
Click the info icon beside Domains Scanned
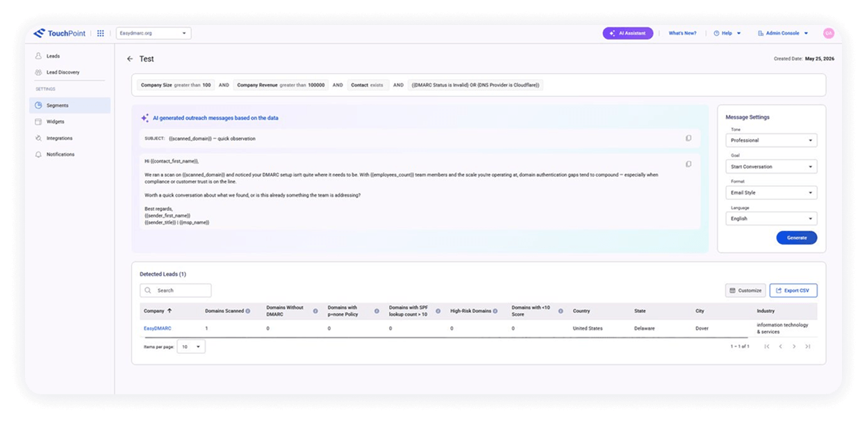coord(248,311)
